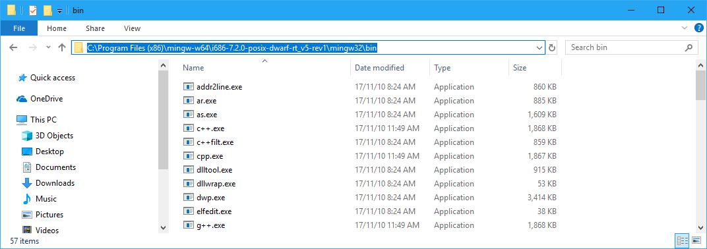The image size is (707, 249).
Task: Click the Back navigation arrow
Action: (x=13, y=47)
